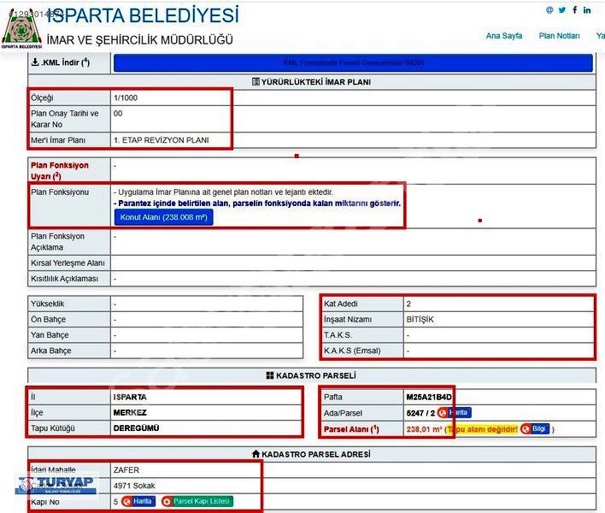The width and height of the screenshot is (605, 513).
Task: Click the home icon beside Kadastro Parsel Adresi
Action: point(256,453)
